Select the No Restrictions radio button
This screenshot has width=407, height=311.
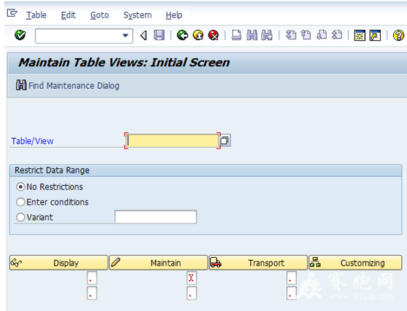[20, 186]
